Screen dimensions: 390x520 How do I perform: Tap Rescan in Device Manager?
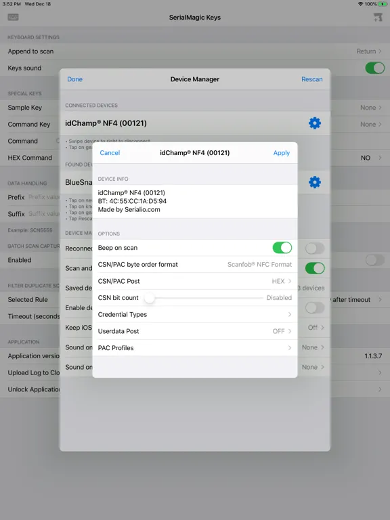(311, 79)
